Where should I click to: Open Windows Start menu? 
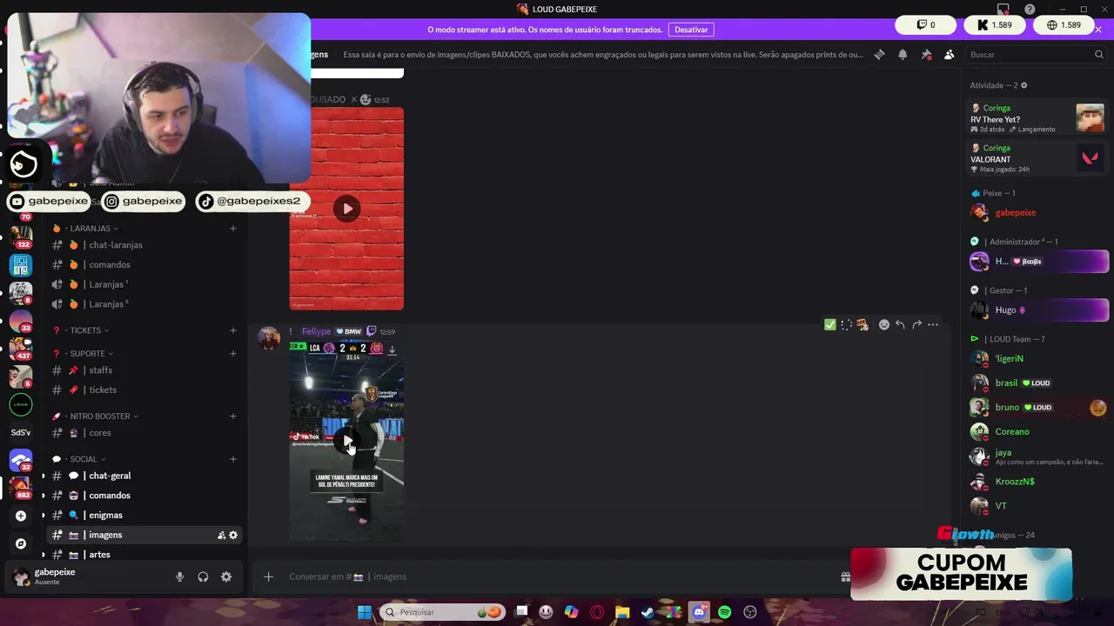point(365,612)
